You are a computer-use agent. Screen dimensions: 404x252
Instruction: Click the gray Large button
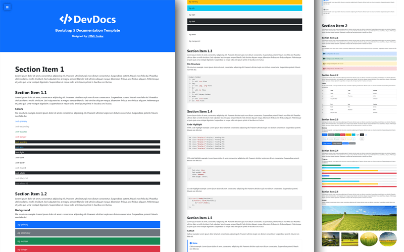337,143
